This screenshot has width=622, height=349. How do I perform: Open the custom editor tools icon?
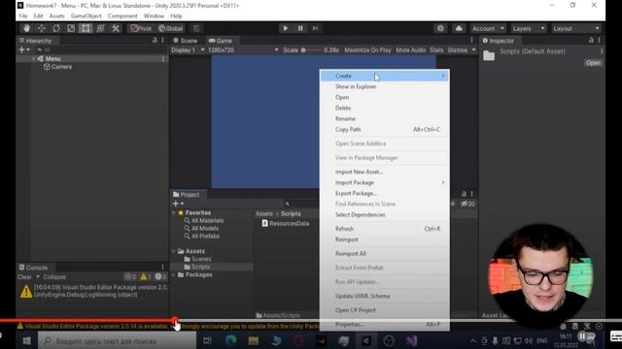click(116, 28)
